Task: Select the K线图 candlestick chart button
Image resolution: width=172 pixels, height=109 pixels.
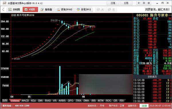Action: click(30, 9)
